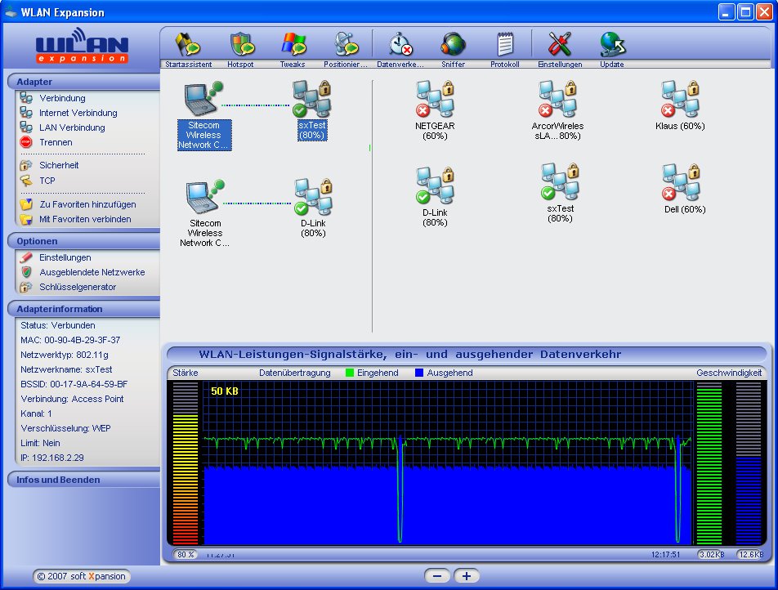The image size is (778, 590).
Task: Select the connected D-Link (80%) access point
Action: click(313, 209)
